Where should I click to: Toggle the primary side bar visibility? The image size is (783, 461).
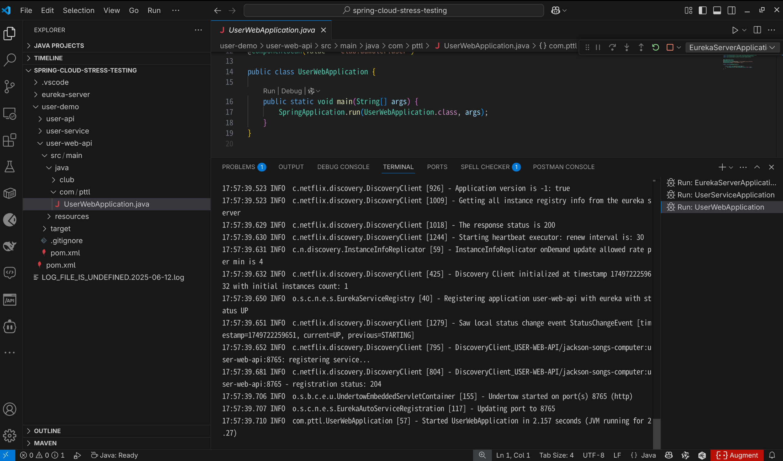coord(702,10)
